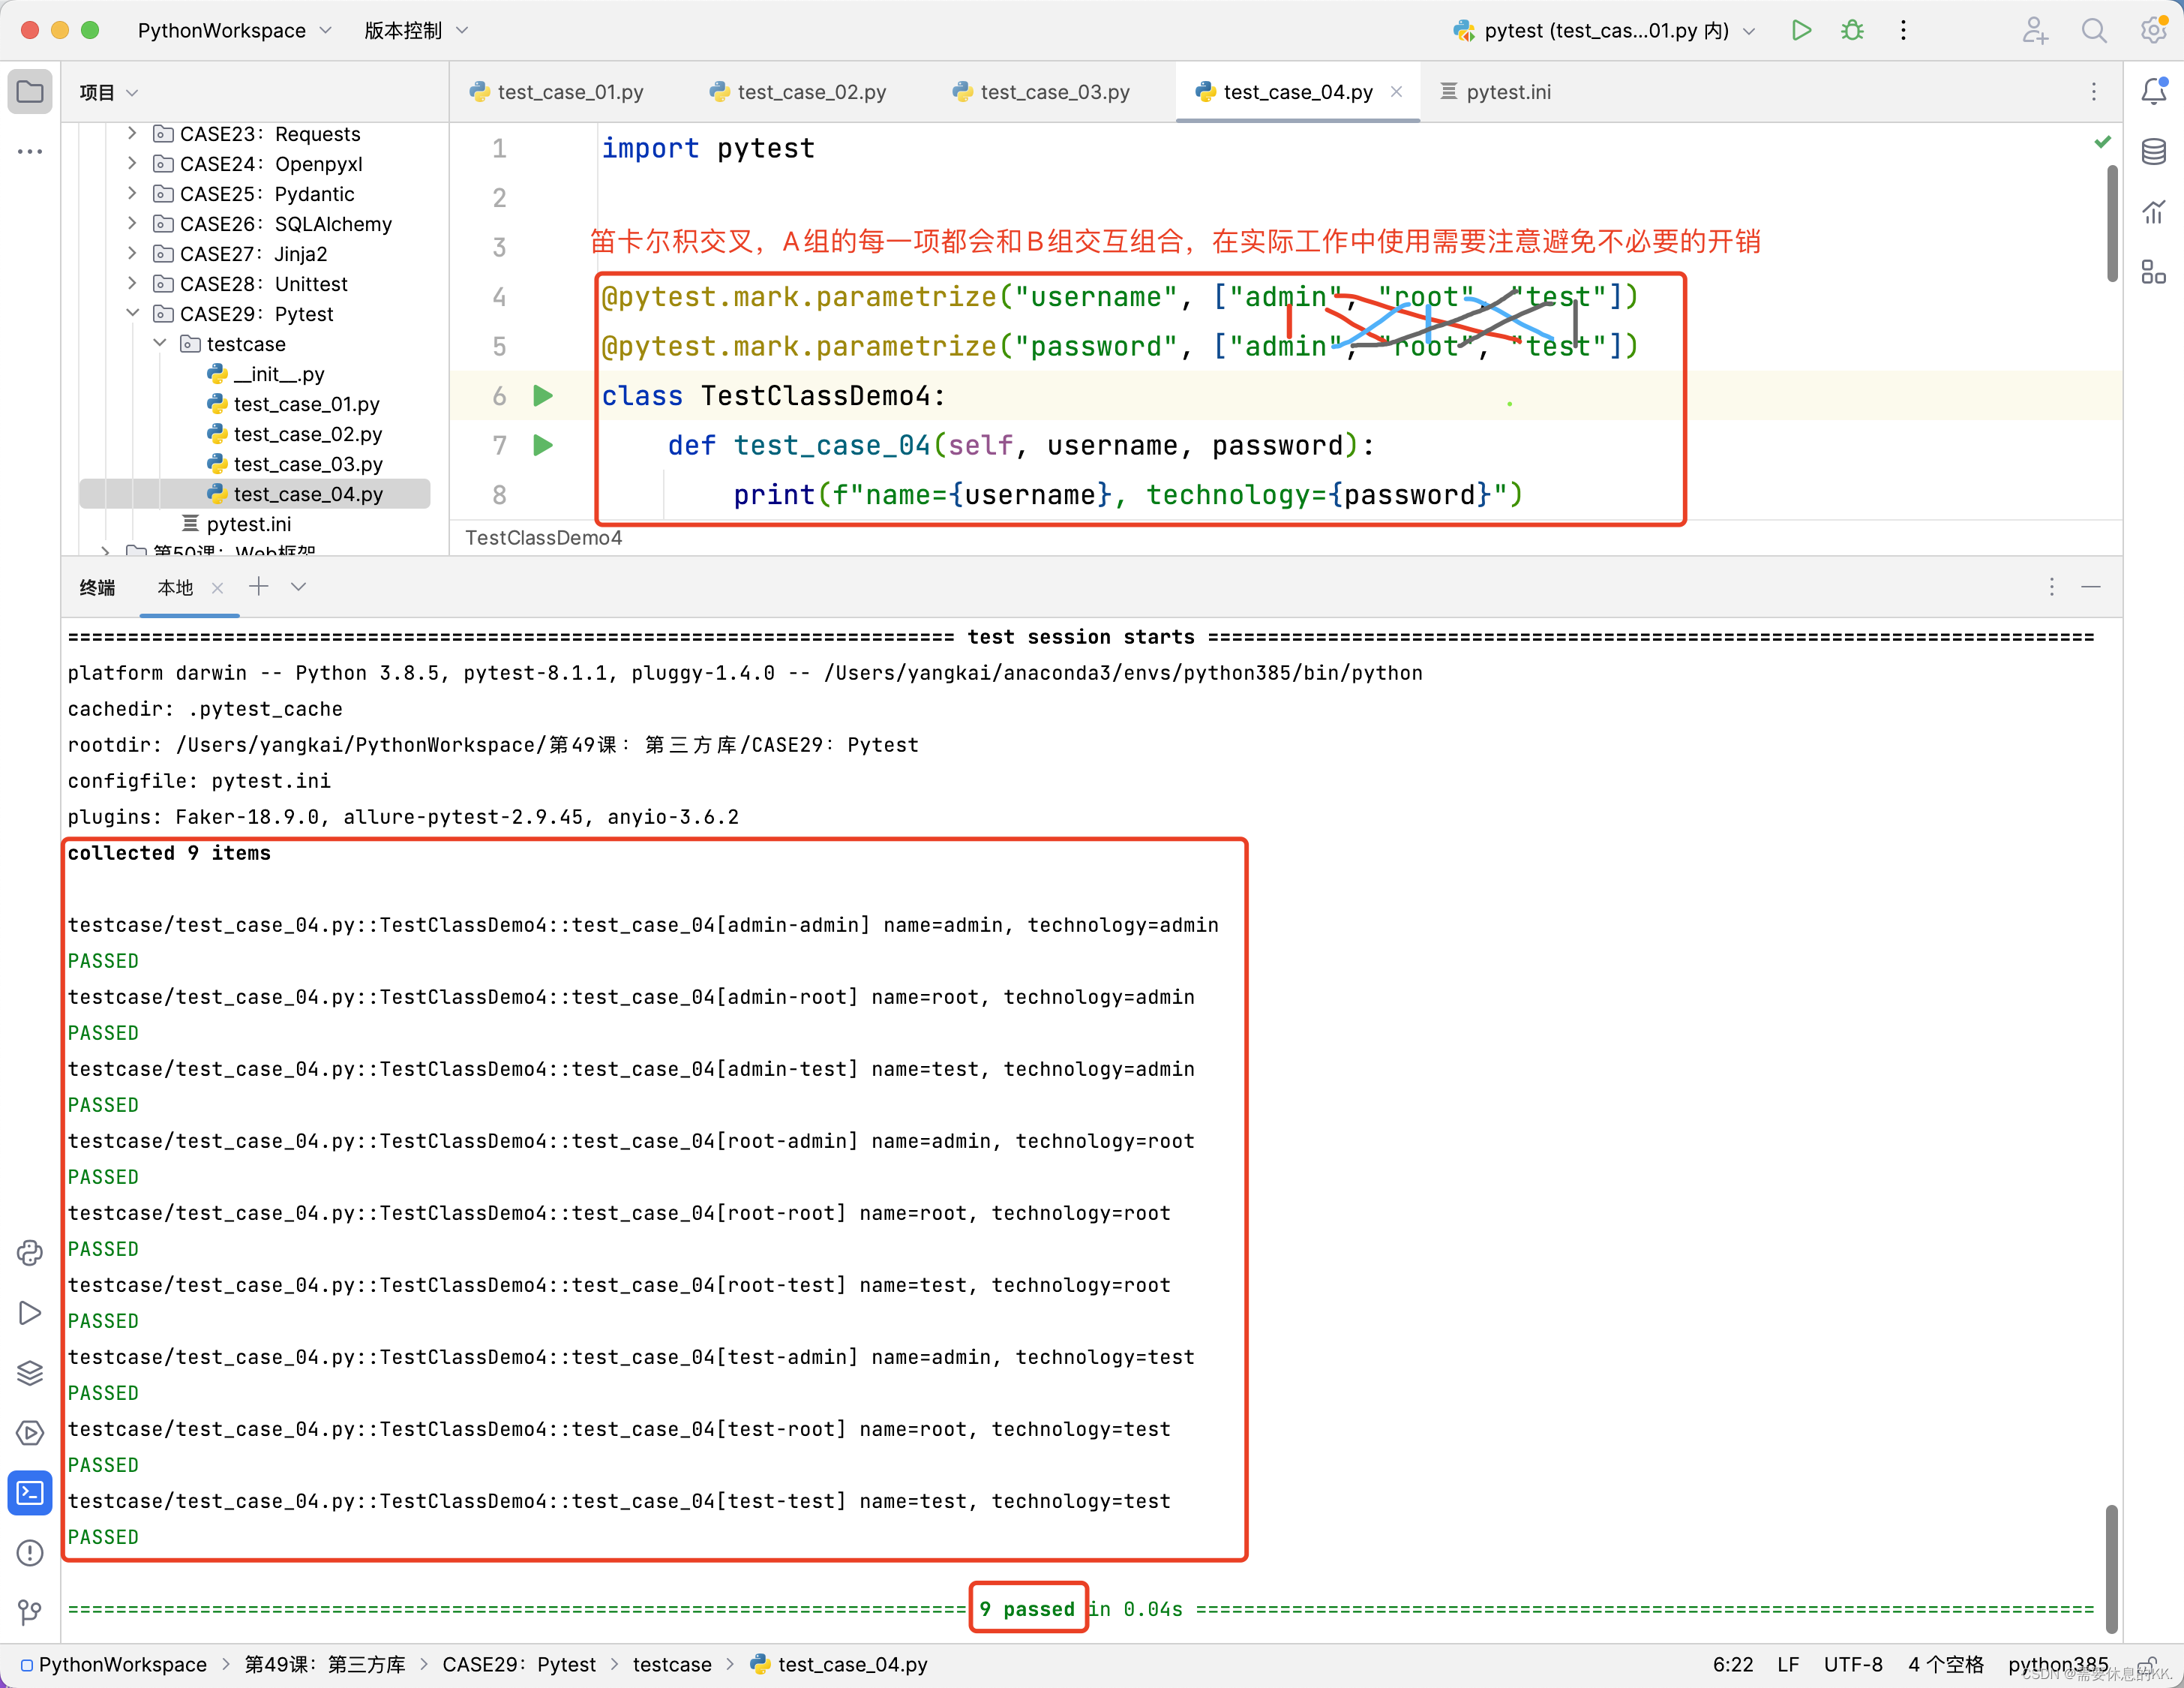Image resolution: width=2184 pixels, height=1688 pixels.
Task: Open Search Everywhere magnifier icon
Action: point(2094,30)
